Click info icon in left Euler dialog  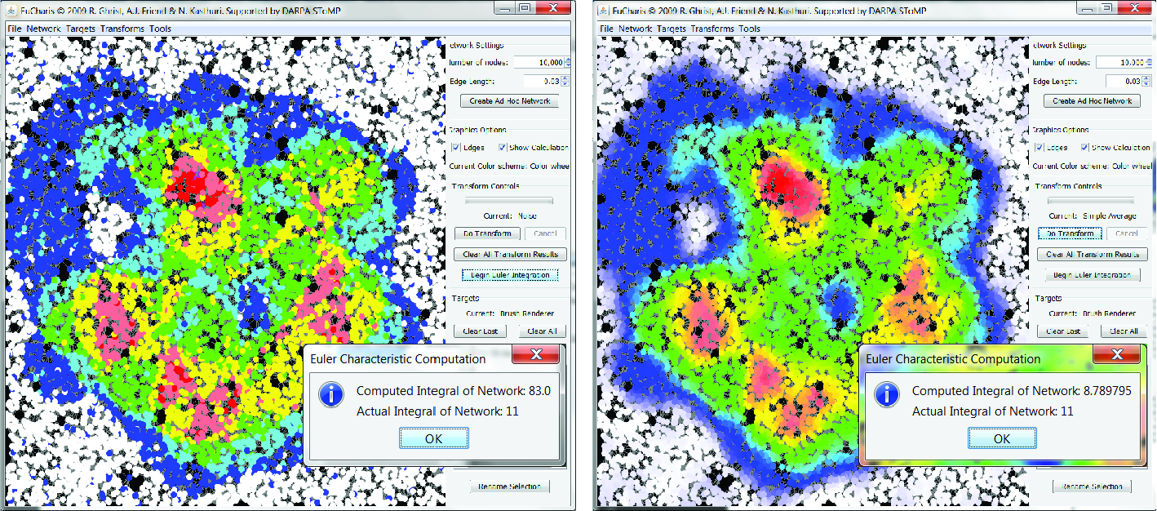click(330, 395)
